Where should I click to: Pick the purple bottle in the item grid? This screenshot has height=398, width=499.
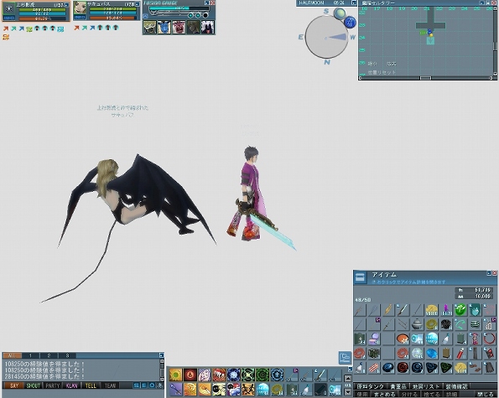pos(446,310)
